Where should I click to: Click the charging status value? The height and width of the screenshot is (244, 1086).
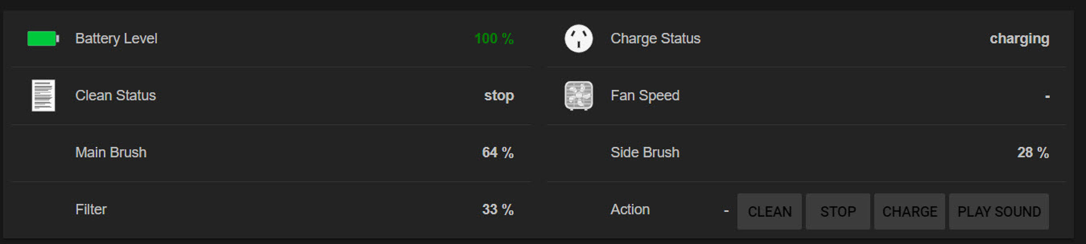(x=1019, y=39)
